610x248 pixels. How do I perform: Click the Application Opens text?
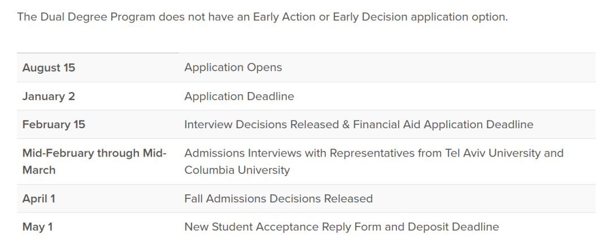(x=233, y=68)
